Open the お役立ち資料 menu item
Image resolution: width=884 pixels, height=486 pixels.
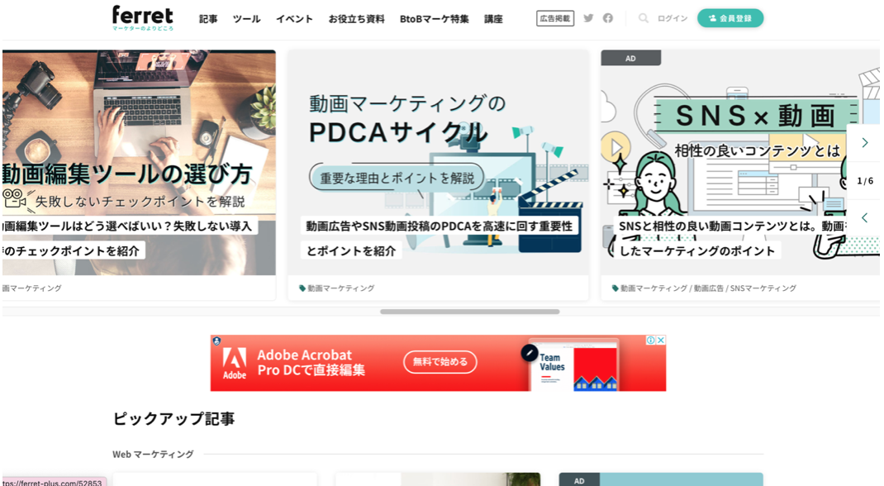pos(356,19)
